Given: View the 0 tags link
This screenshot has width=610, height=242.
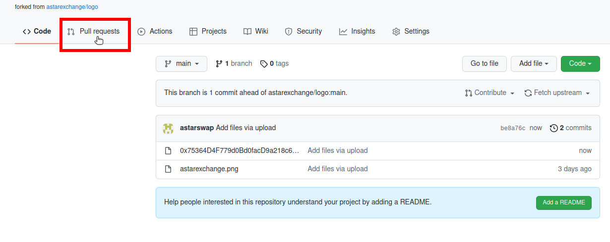Looking at the screenshot, I should pyautogui.click(x=274, y=64).
